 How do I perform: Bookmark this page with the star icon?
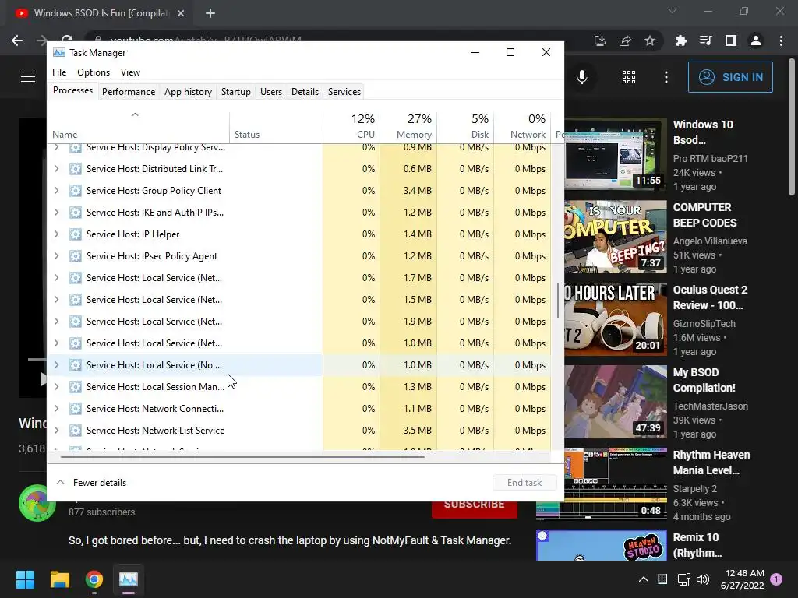click(x=650, y=40)
